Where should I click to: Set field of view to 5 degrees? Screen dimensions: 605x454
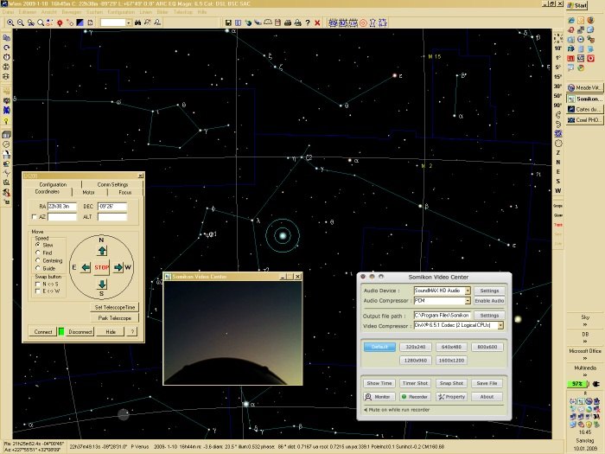click(x=558, y=67)
